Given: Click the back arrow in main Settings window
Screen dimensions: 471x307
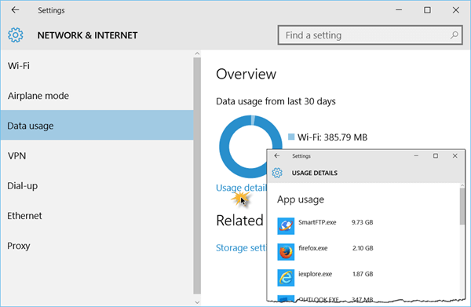Looking at the screenshot, I should click(15, 10).
